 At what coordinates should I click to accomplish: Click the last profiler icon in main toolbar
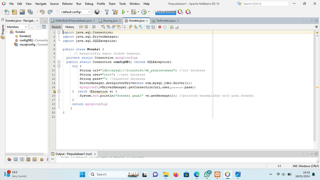point(188,12)
